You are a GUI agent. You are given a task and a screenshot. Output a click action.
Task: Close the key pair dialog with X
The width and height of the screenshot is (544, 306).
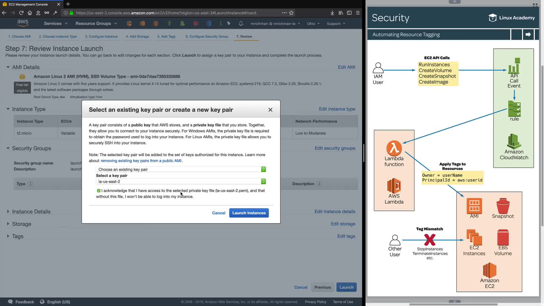[270, 110]
